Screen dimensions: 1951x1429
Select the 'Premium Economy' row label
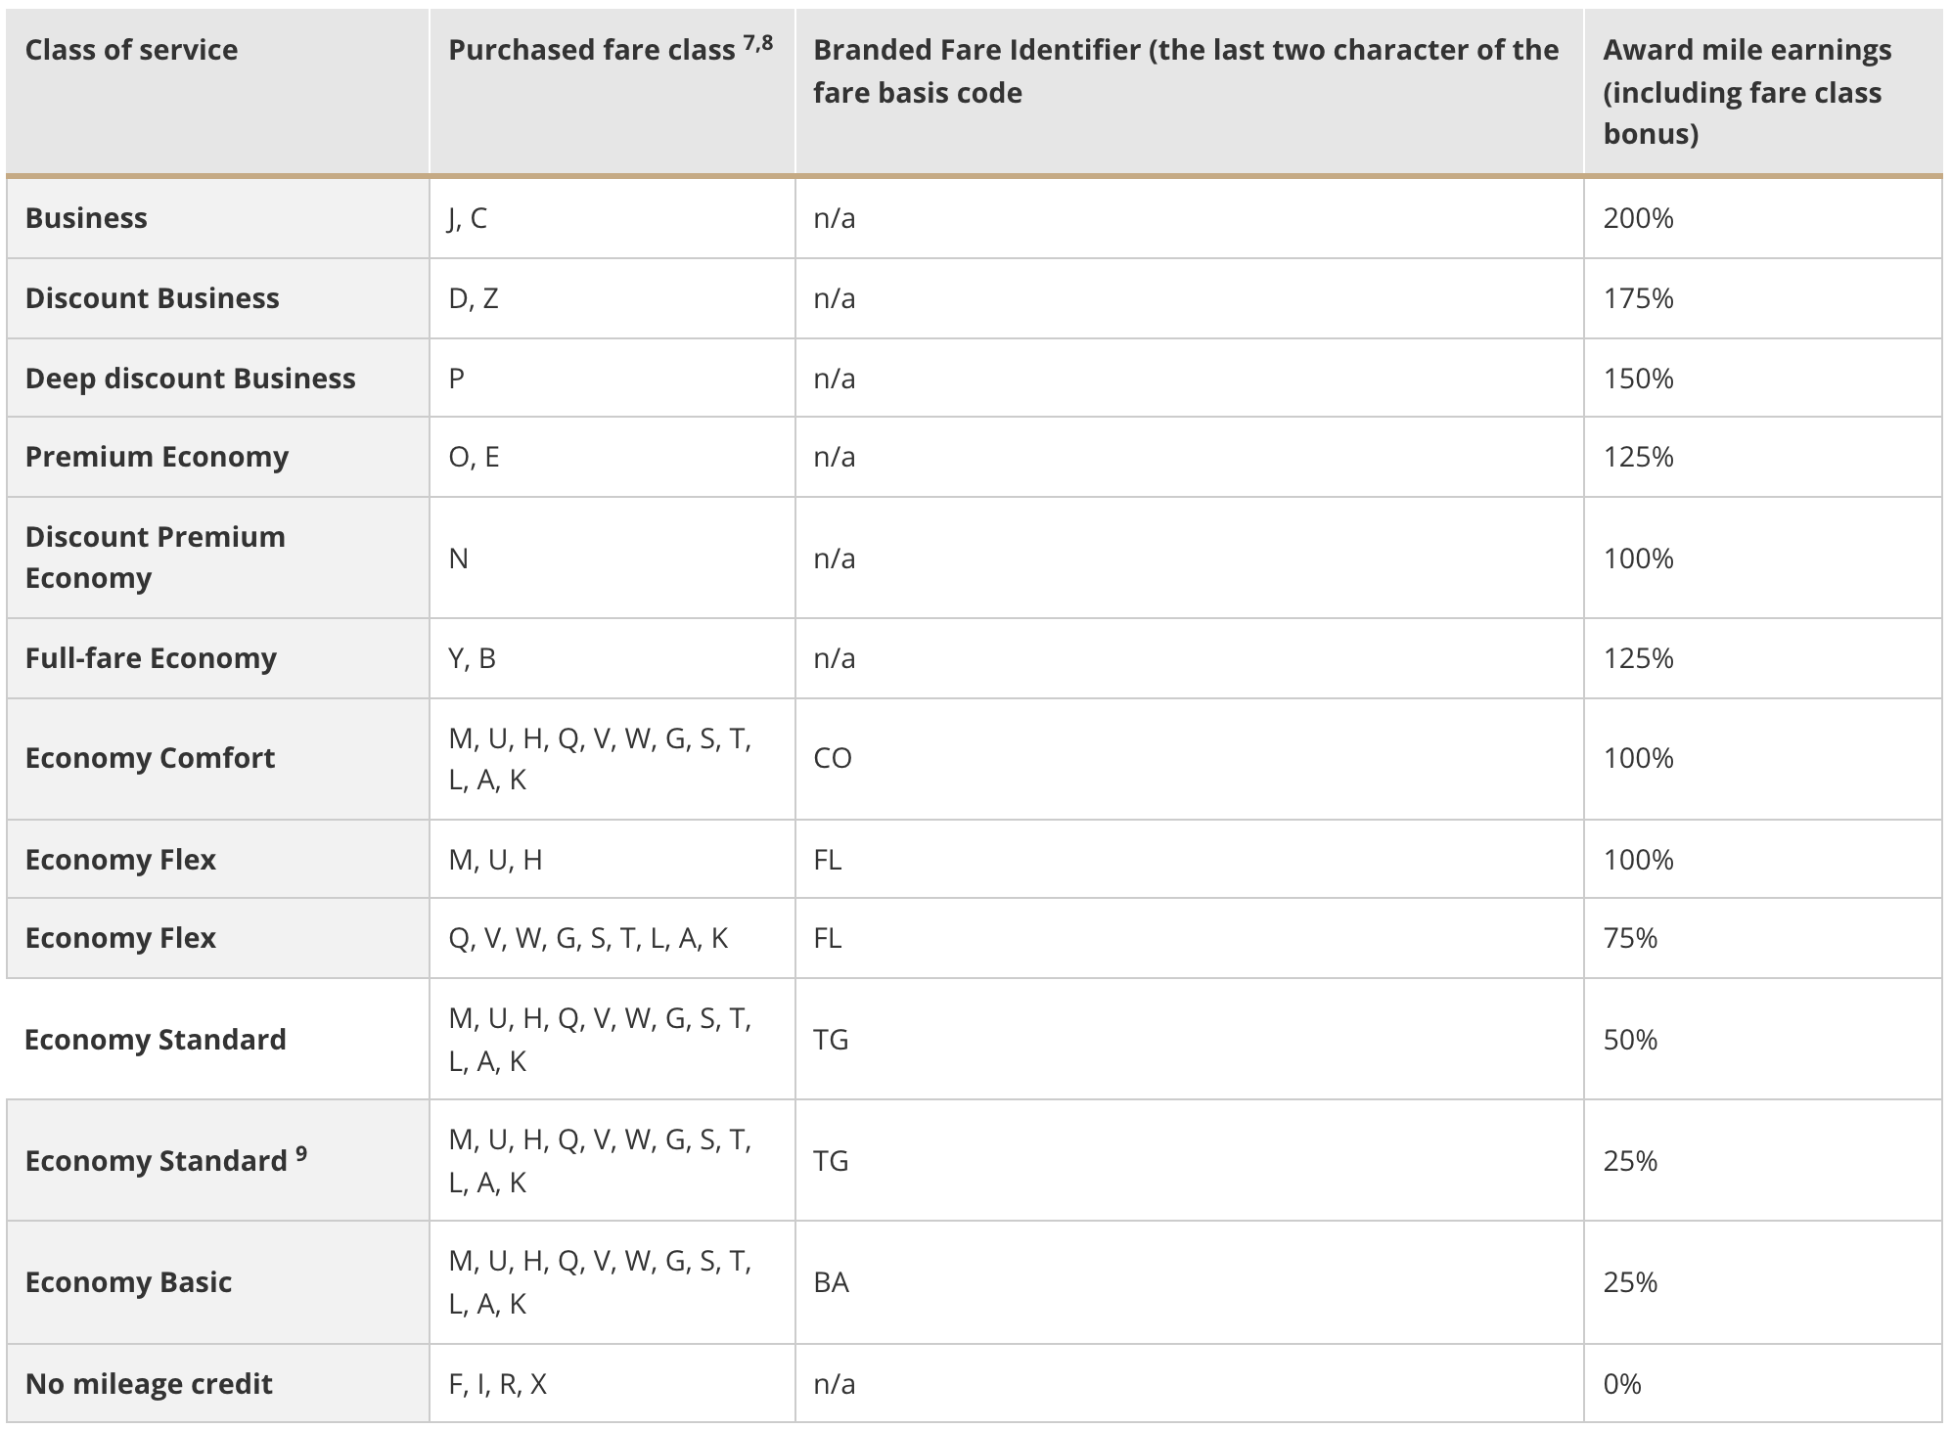point(157,457)
